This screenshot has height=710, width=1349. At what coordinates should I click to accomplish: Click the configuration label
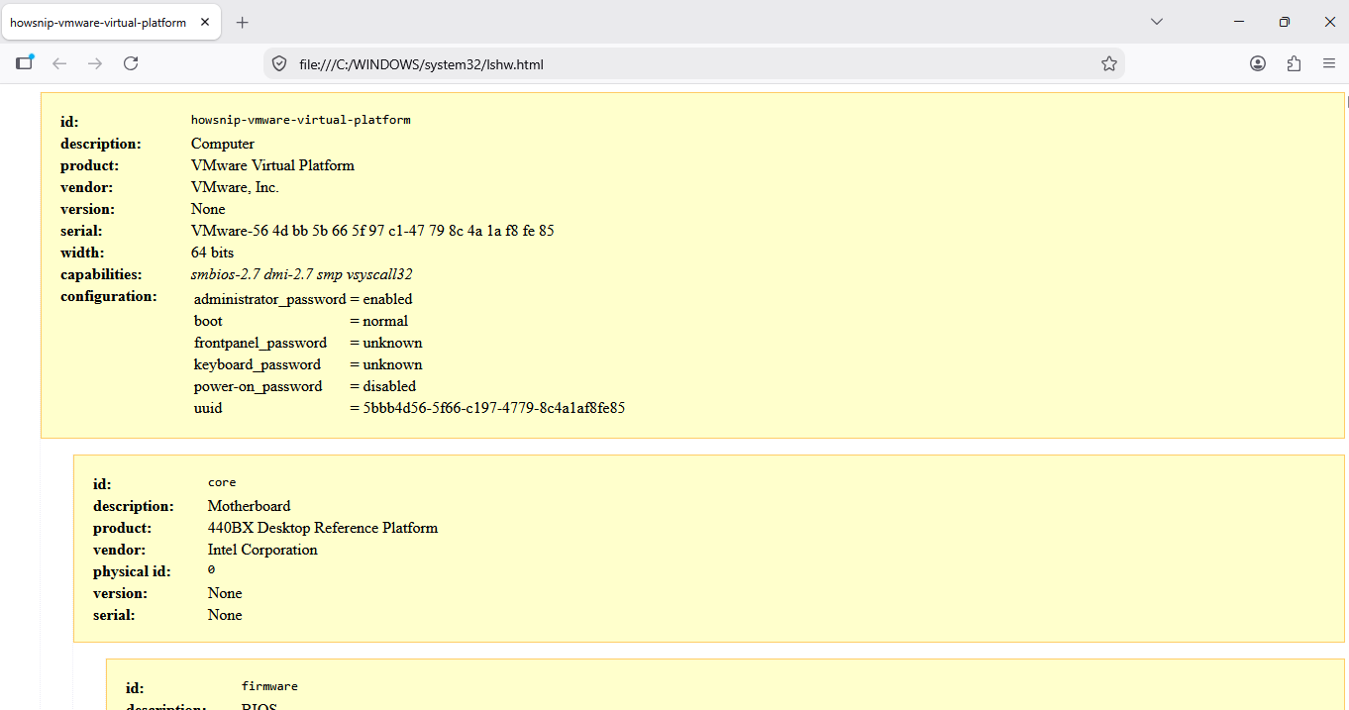[x=109, y=296]
